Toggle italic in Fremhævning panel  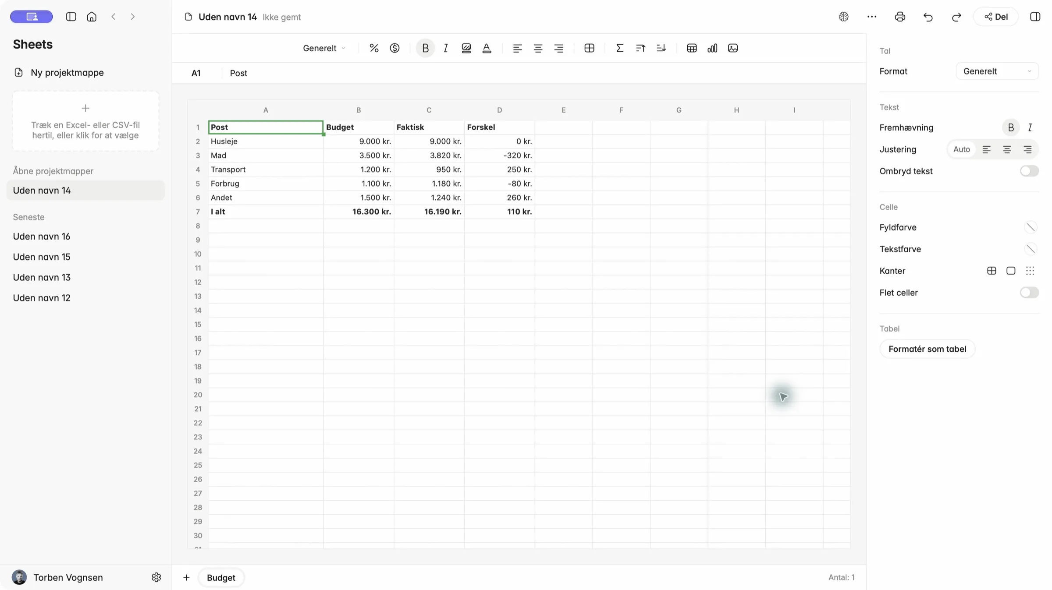(1030, 127)
